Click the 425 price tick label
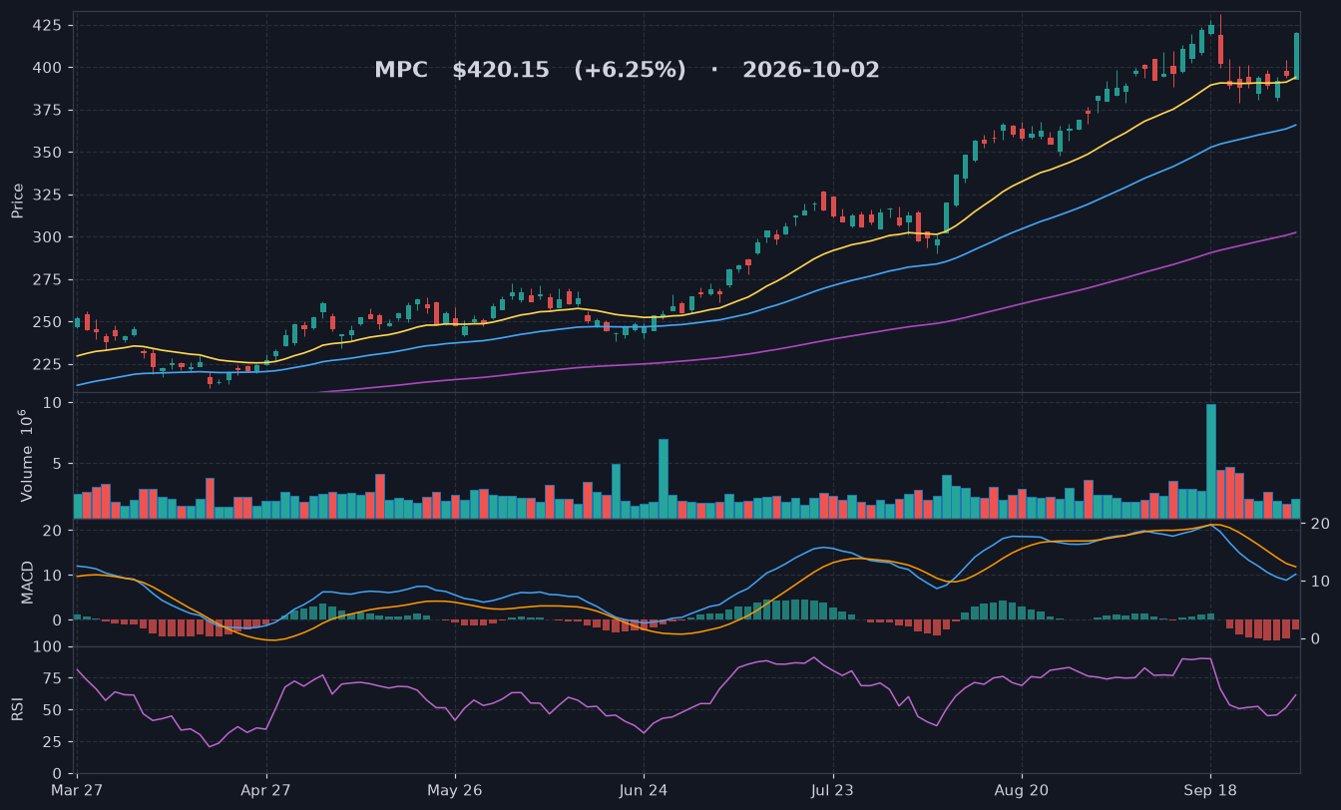Screen dimensions: 1341x810 pyautogui.click(x=49, y=25)
